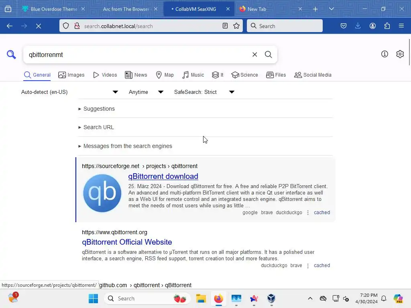Click the Windows taskbar Search box
This screenshot has height=308, width=411.
coord(147,298)
